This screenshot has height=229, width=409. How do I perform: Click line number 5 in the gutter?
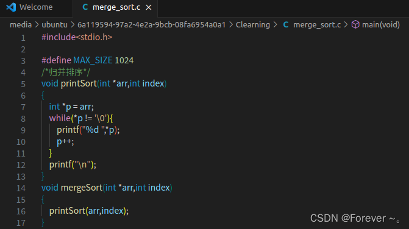[23, 84]
